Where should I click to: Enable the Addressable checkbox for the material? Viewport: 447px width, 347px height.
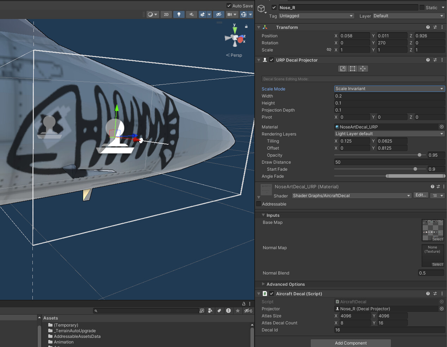point(259,204)
